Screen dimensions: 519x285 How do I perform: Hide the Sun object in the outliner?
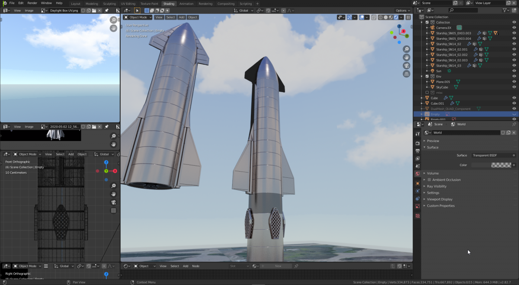tap(514, 71)
